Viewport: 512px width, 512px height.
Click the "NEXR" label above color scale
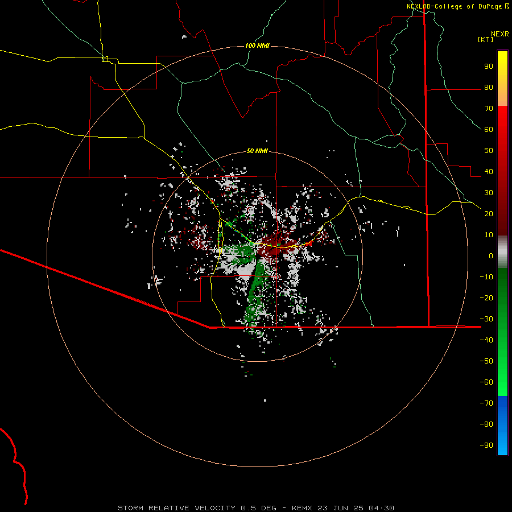pos(499,34)
